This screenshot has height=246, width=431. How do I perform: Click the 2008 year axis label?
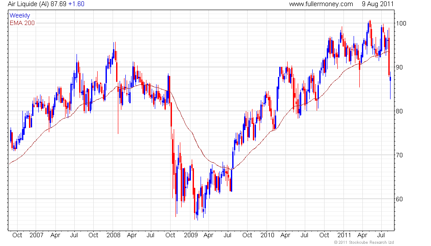[113, 235]
